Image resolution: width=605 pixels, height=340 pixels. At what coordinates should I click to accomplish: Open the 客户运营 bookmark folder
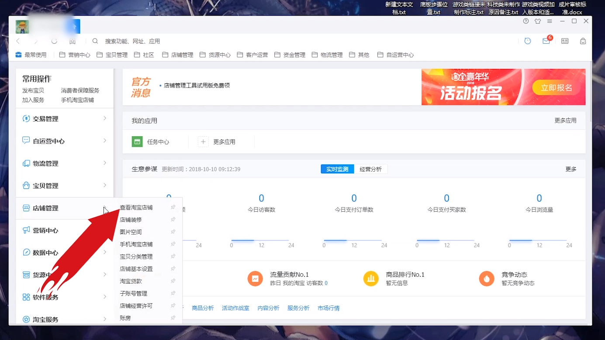252,55
